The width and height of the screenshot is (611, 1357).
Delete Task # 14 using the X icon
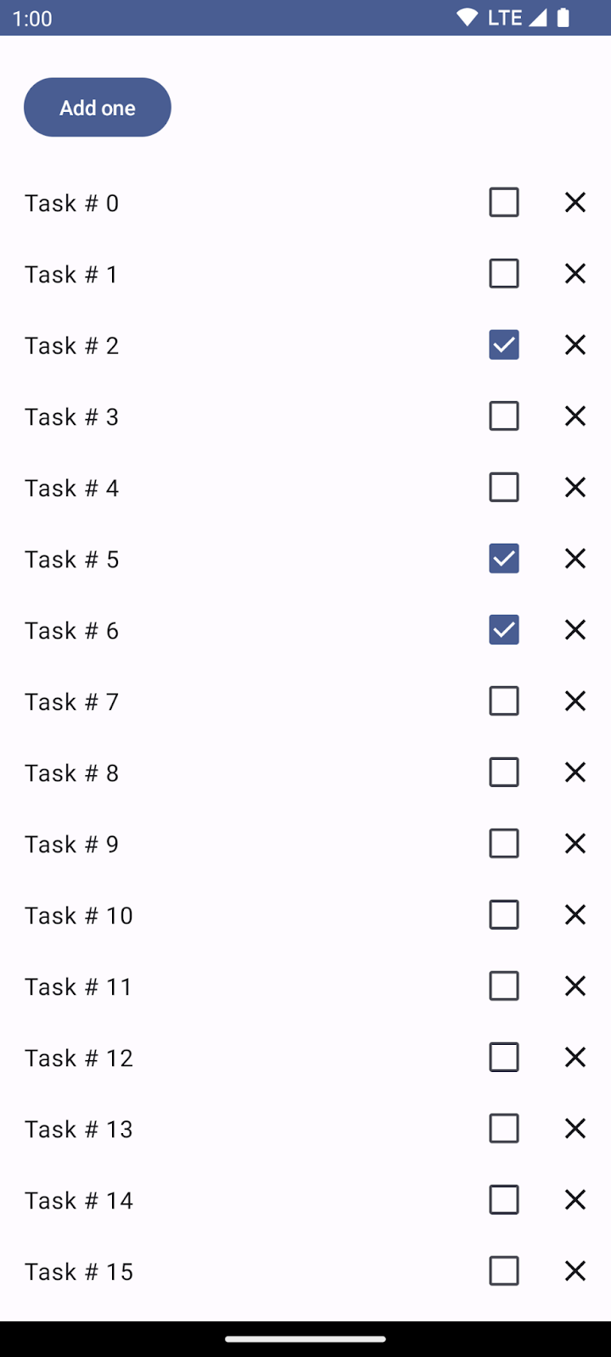tap(575, 1200)
